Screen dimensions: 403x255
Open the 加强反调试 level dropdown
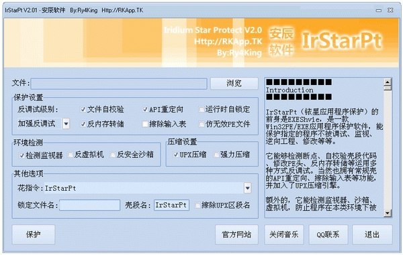(66, 124)
